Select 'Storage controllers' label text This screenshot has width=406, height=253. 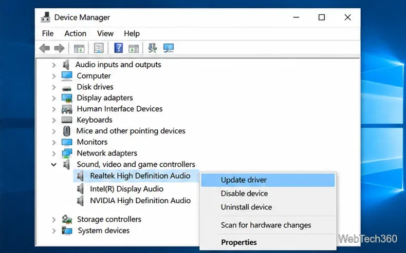click(x=109, y=220)
